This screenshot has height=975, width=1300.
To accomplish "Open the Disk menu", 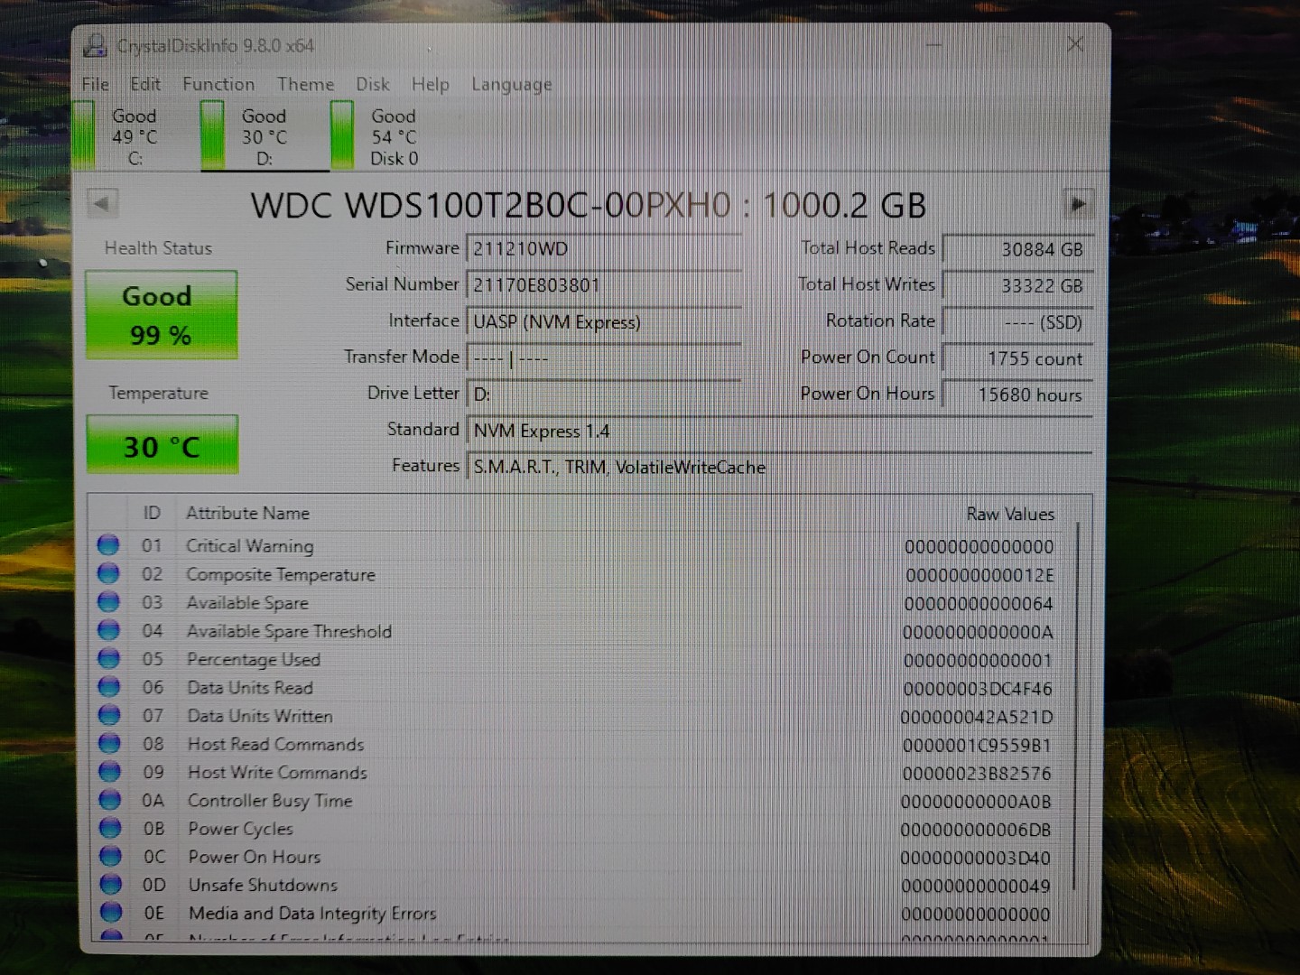I will click(373, 84).
